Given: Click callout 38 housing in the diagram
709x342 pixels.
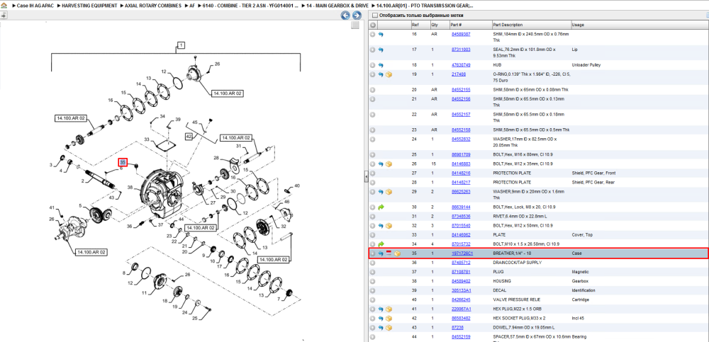Looking at the screenshot, I should coord(130,187).
